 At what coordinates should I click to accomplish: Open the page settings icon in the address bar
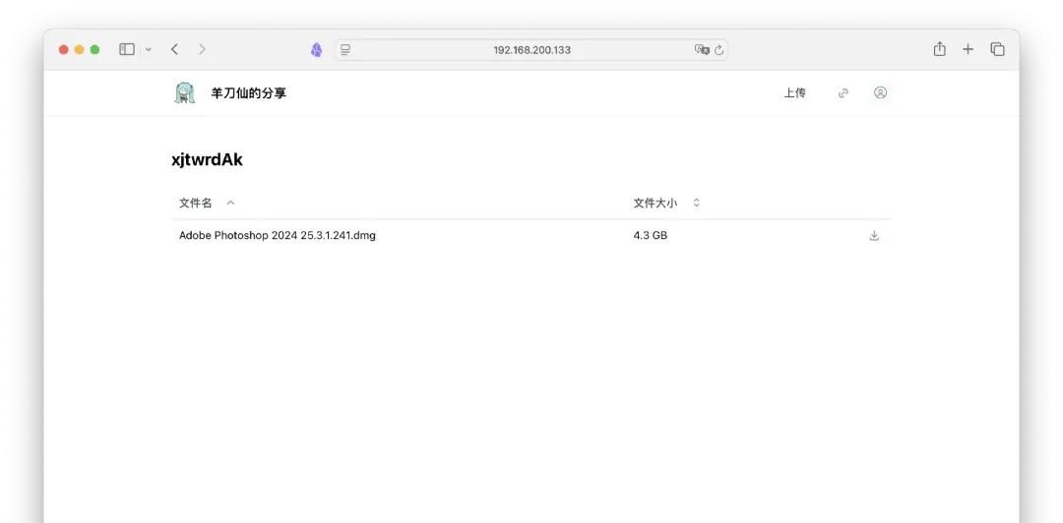coord(345,50)
